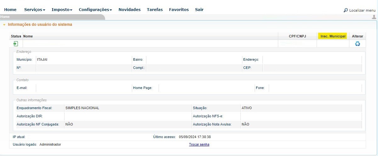
Task: Click the Compl. field label
Action: point(139,68)
